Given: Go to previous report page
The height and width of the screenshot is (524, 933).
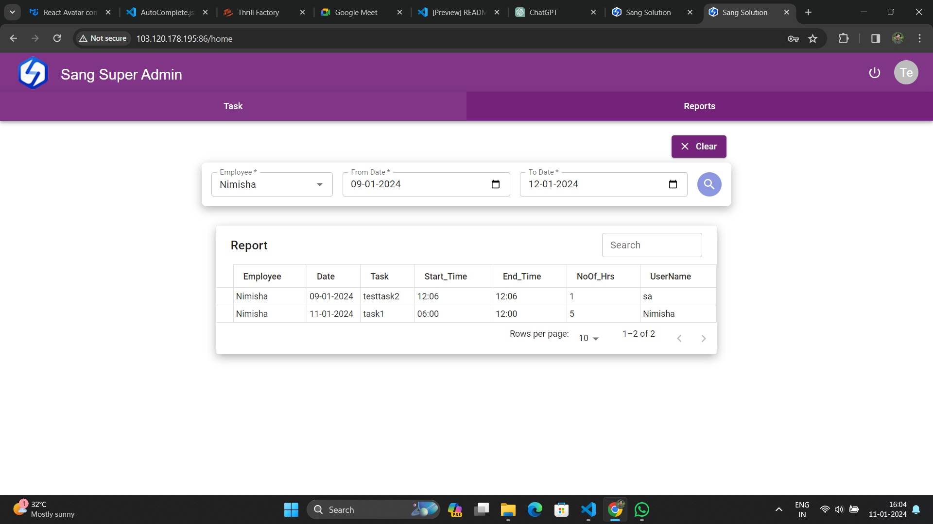Looking at the screenshot, I should pos(679,339).
